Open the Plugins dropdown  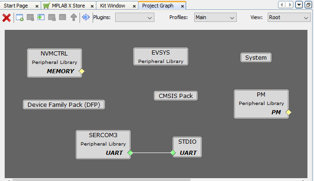tap(135, 17)
